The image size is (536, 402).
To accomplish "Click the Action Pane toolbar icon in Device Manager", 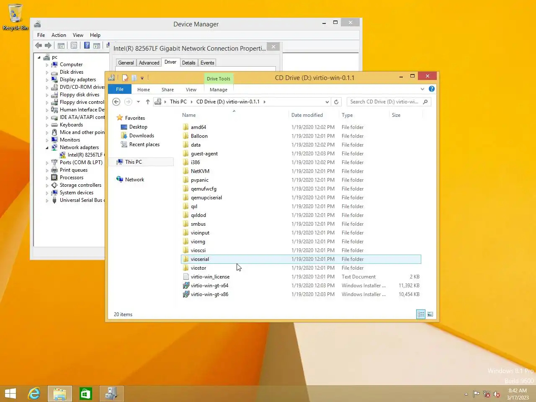I will pos(97,46).
